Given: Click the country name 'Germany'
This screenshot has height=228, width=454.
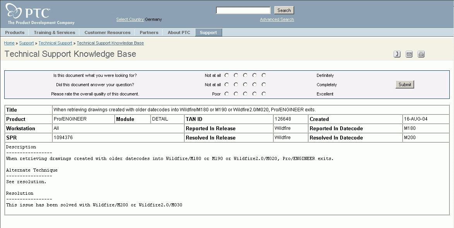Looking at the screenshot, I should 153,19.
